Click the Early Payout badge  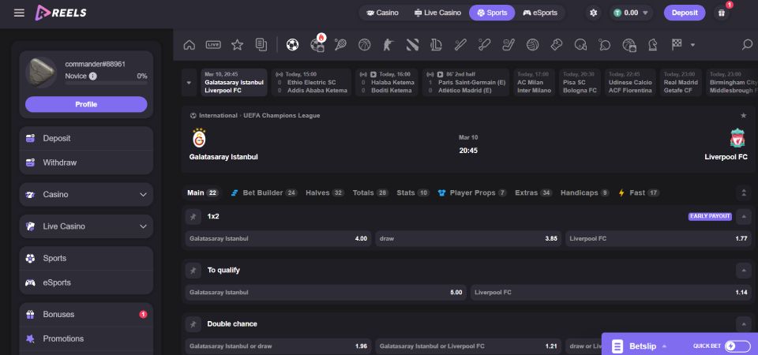(x=710, y=216)
